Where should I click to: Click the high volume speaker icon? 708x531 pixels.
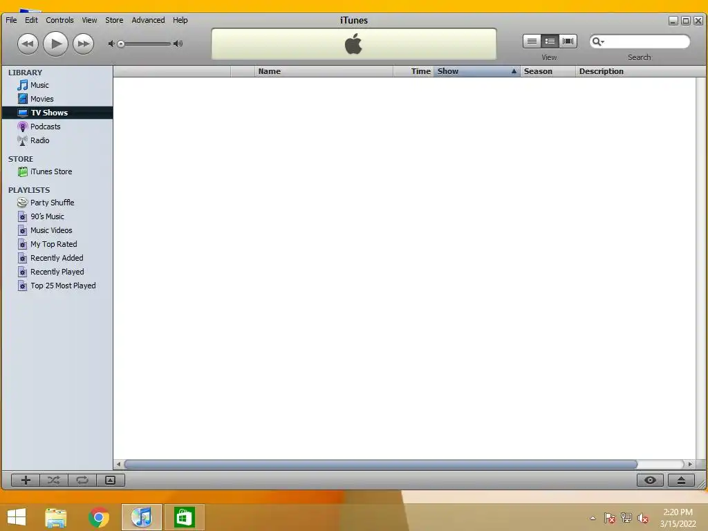point(178,44)
